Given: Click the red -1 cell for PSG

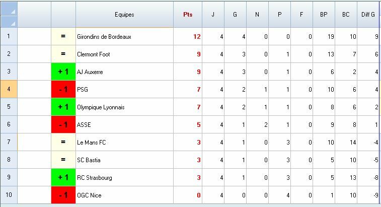Looking at the screenshot, I should 63,90.
